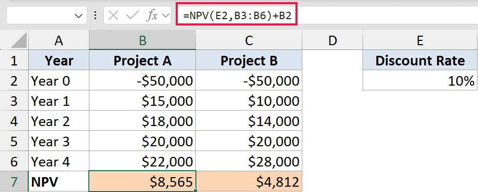Expand the Name Box dropdown arrow

(x=78, y=16)
